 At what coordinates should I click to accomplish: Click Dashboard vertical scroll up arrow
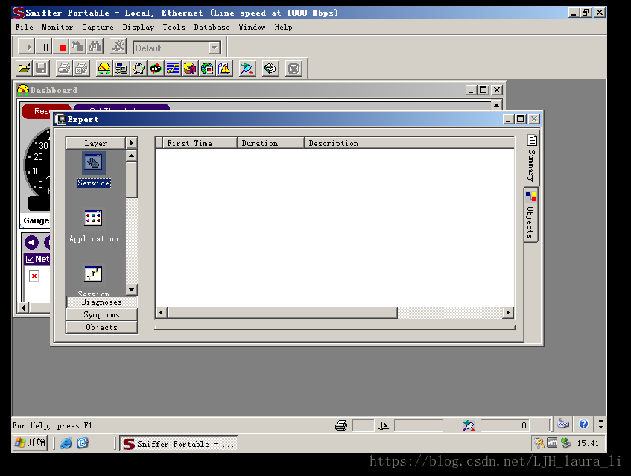[497, 105]
